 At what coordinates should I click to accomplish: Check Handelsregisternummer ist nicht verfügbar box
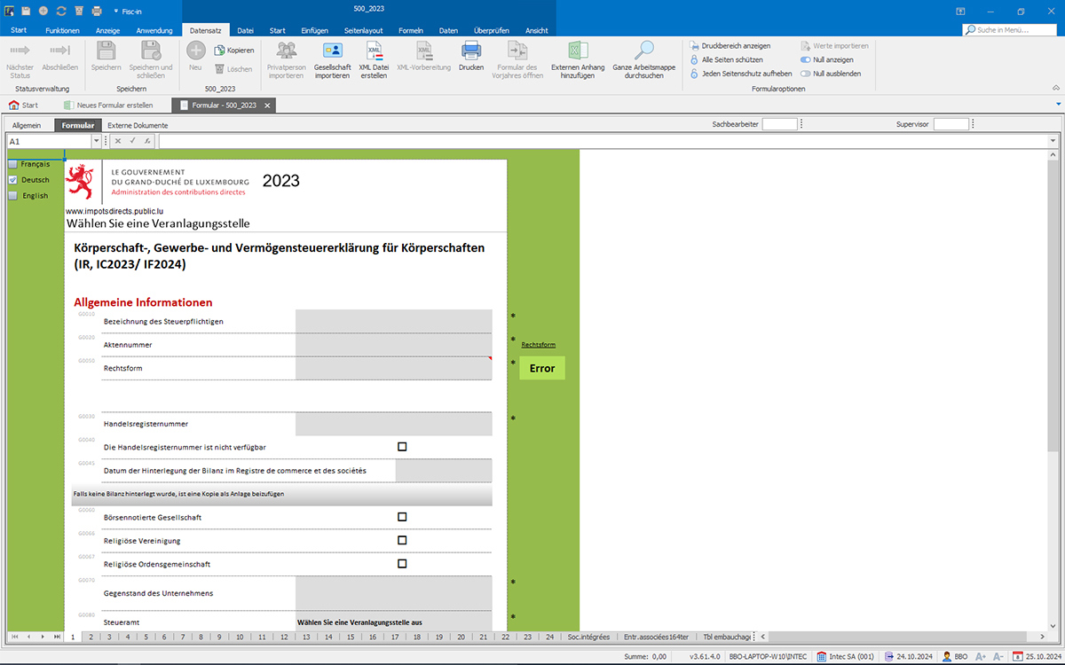(402, 447)
